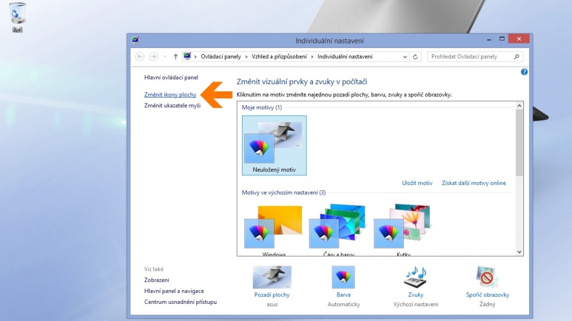Open Pozadí plochy wallpaper settings icon
Image resolution: width=572 pixels, height=321 pixels.
click(x=272, y=278)
